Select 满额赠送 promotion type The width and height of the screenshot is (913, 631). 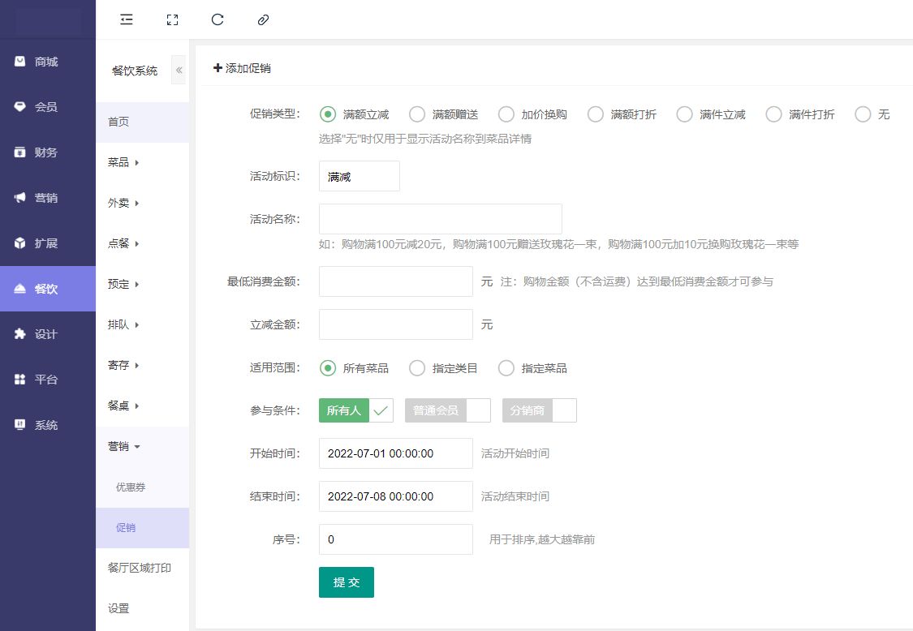(x=417, y=114)
